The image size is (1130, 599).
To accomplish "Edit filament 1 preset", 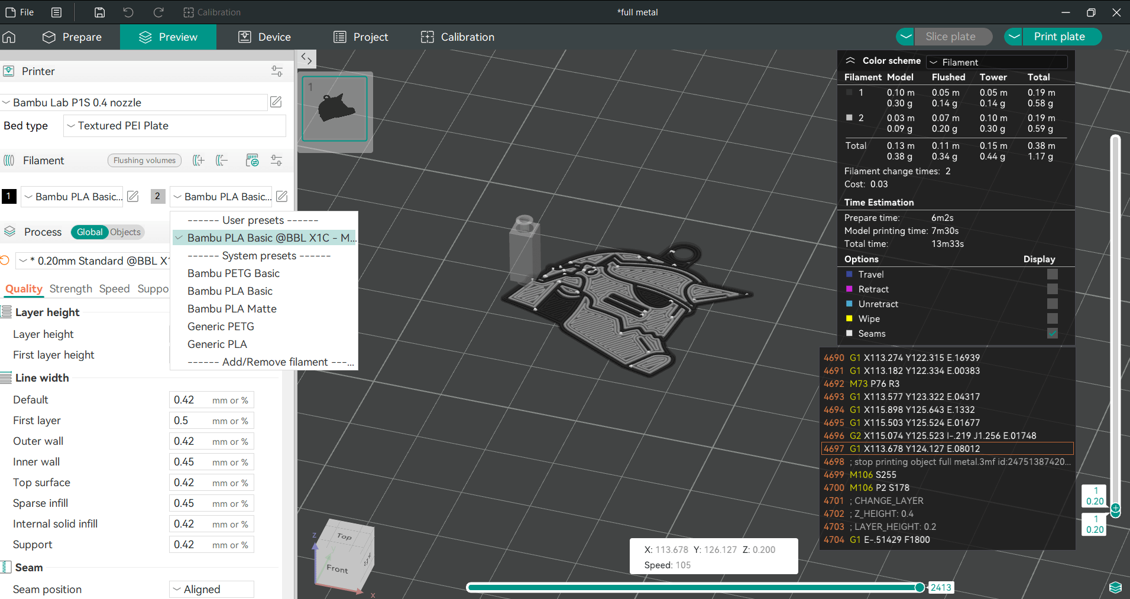I will click(133, 197).
